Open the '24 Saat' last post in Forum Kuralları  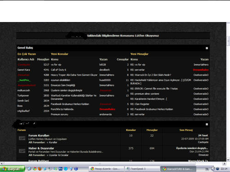pyautogui.click(x=203, y=135)
